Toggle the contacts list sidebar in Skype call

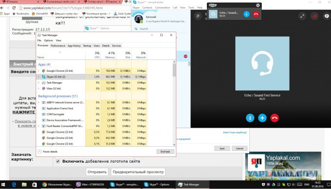pos(198,16)
